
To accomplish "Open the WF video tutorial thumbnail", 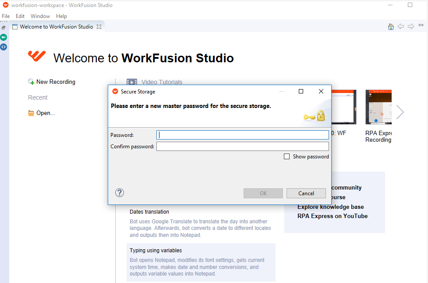I will (x=344, y=107).
